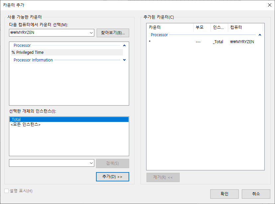Close the 카운터 추가 dialog
The height and width of the screenshot is (204, 275).
[x=270, y=5]
